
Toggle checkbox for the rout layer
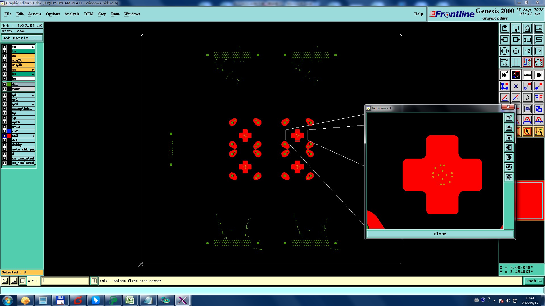pos(5,89)
